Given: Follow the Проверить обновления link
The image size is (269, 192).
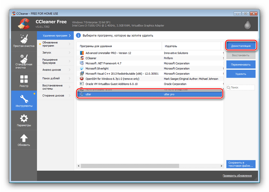Looking at the screenshot, I should pyautogui.click(x=237, y=176).
